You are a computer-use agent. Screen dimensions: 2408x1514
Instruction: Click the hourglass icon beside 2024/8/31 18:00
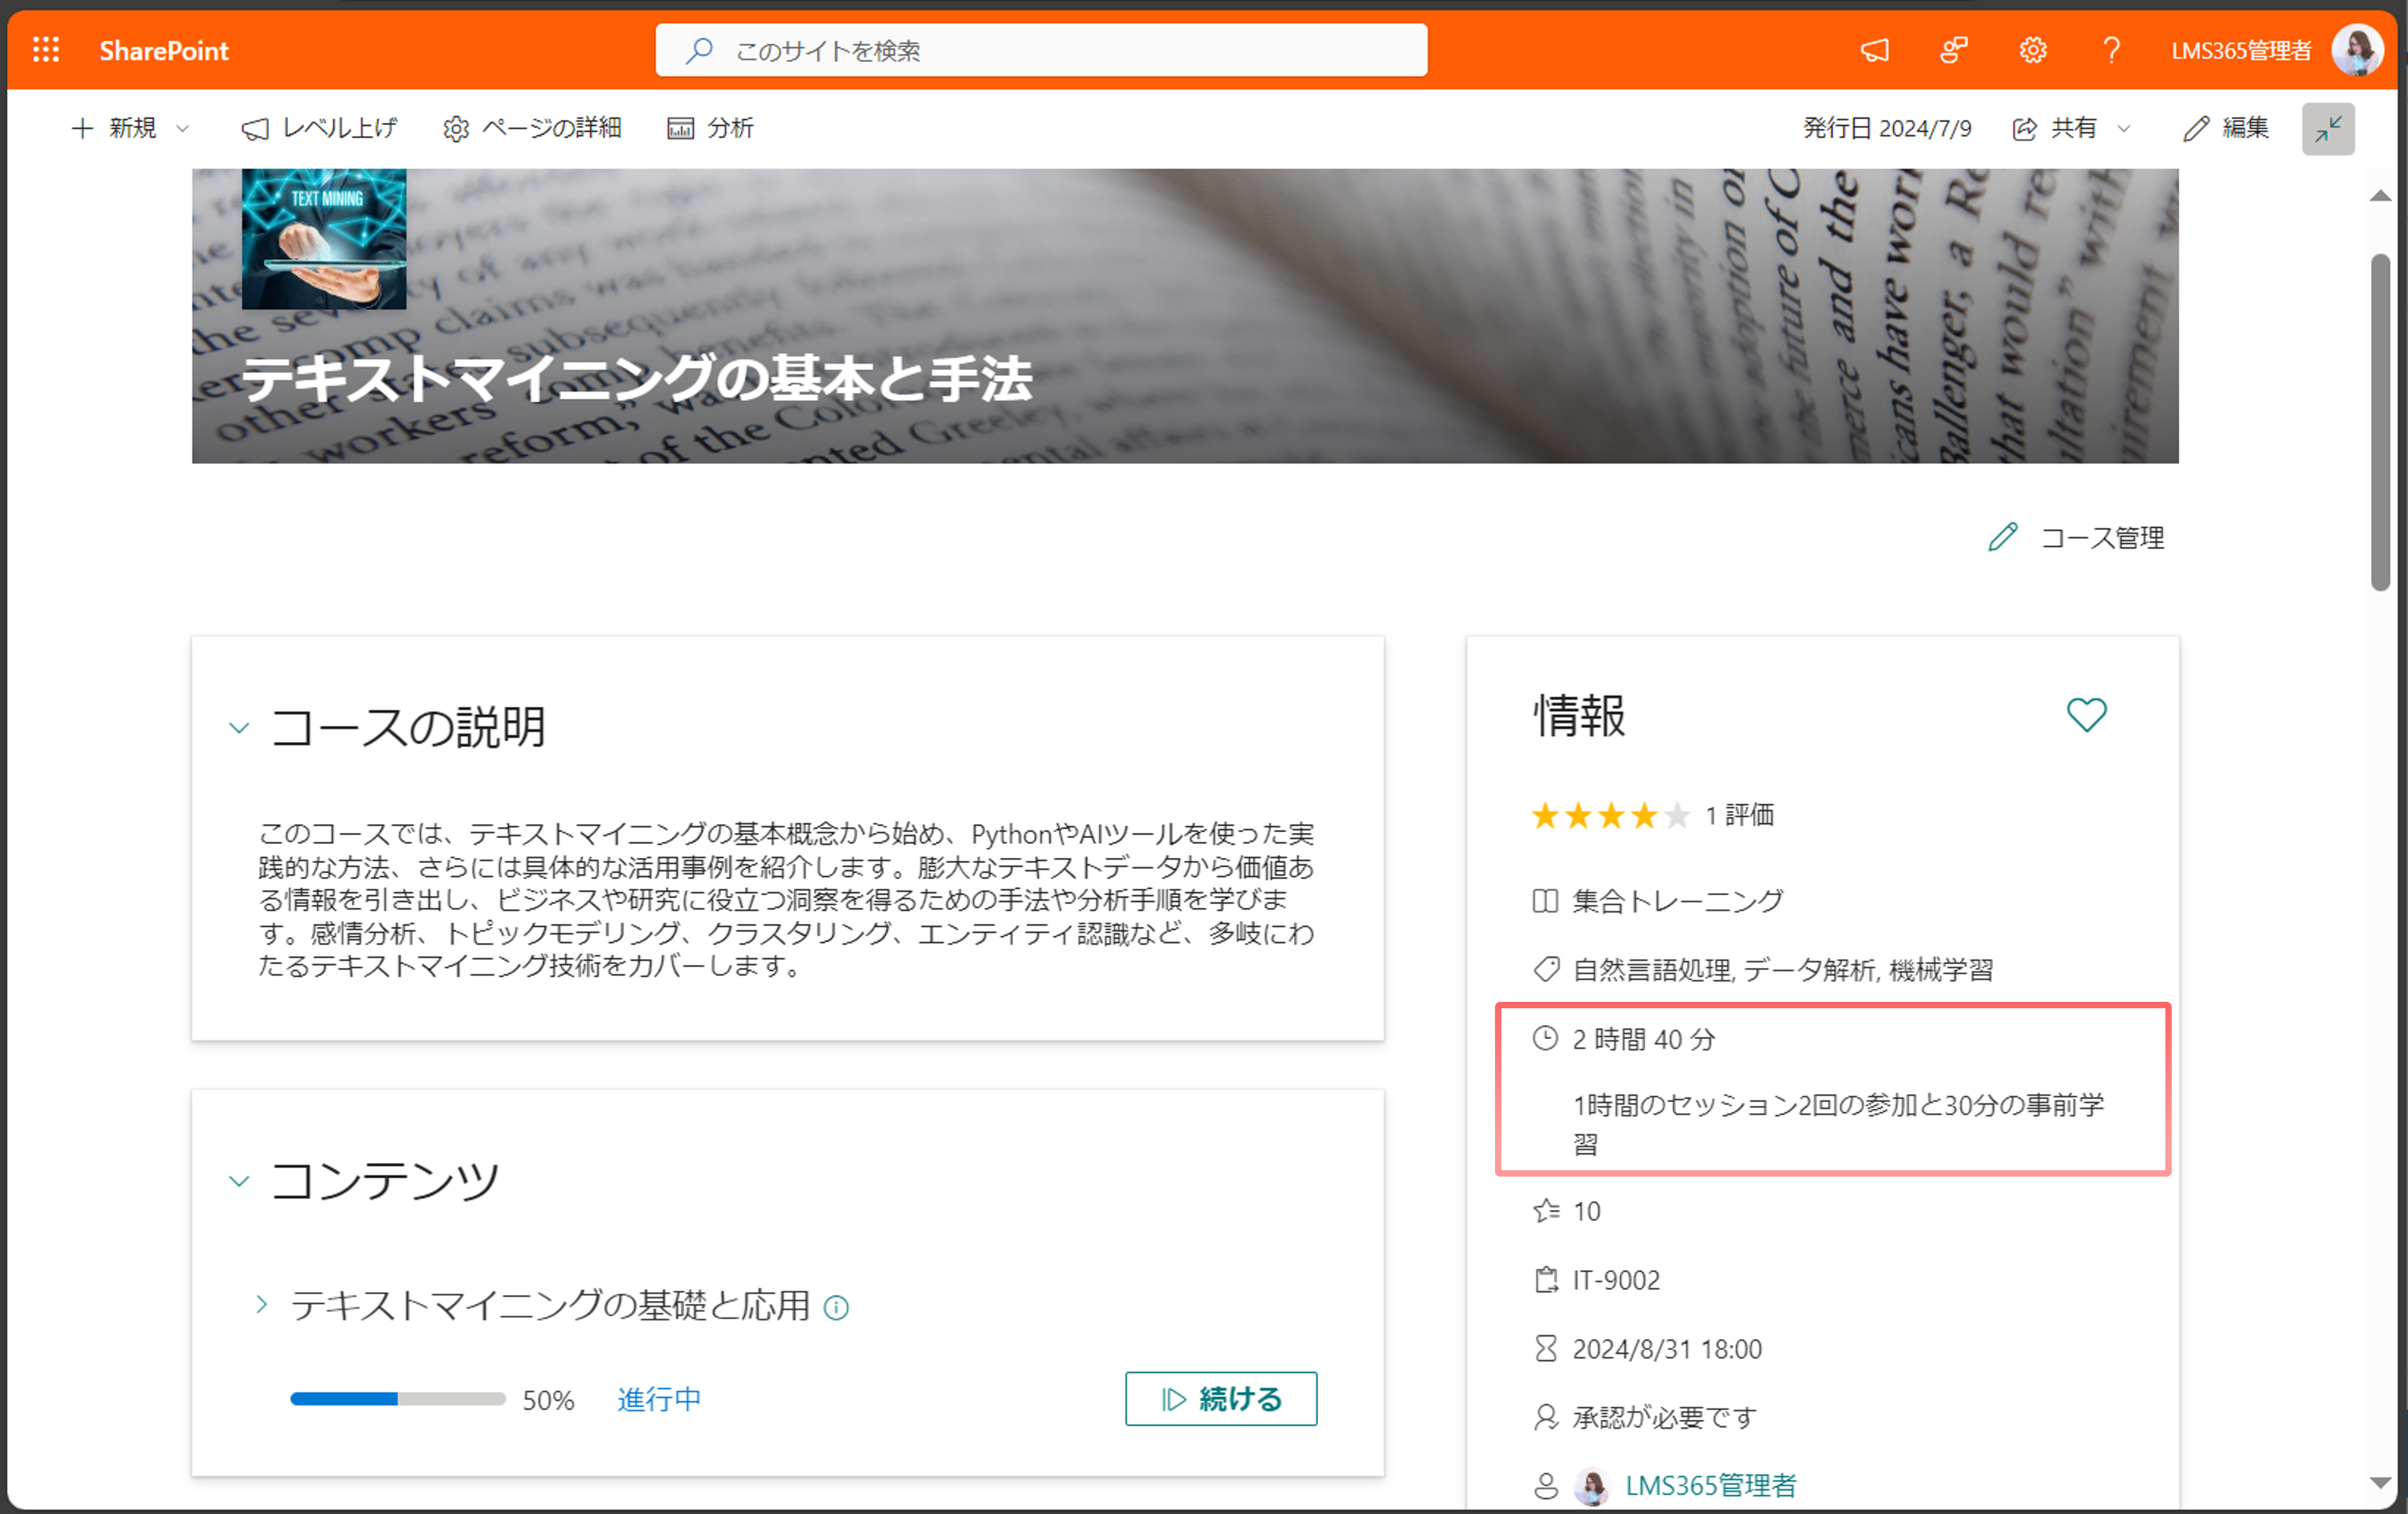click(1546, 1349)
